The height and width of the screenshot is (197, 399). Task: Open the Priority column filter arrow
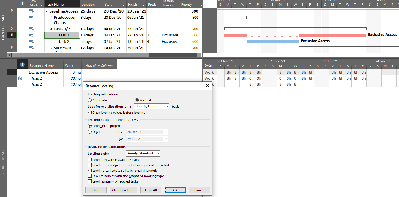point(196,5)
